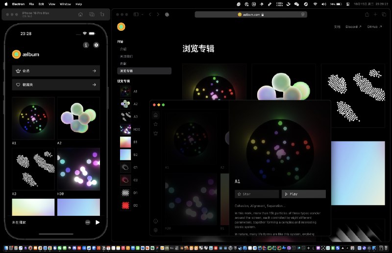Click the Star icon in the desktop app sidebar
Image resolution: width=392 pixels, height=253 pixels.
click(155, 124)
